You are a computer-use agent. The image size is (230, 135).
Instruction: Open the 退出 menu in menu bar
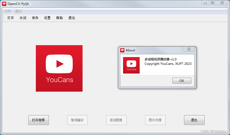click(18, 11)
